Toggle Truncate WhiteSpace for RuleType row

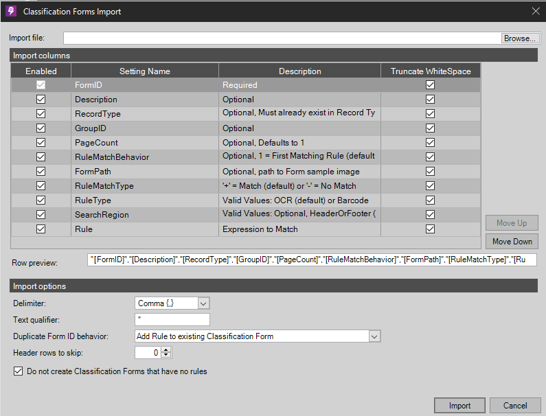(431, 200)
